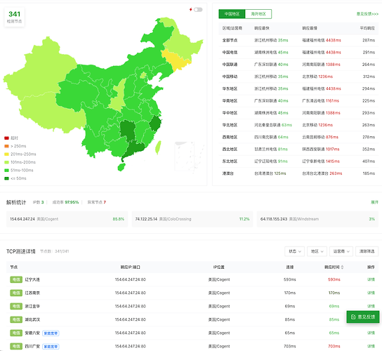Click the 电信 badge on the 辽宁大连 row
This screenshot has height=351, width=382.
[16, 279]
